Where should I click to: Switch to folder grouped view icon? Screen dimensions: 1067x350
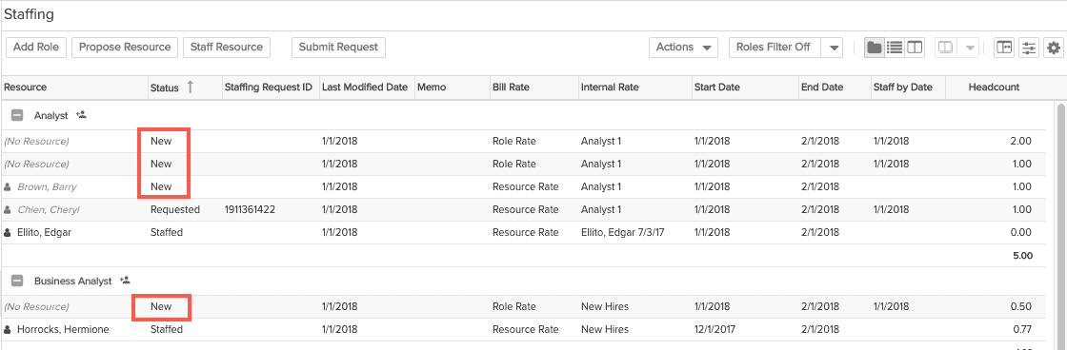[875, 48]
